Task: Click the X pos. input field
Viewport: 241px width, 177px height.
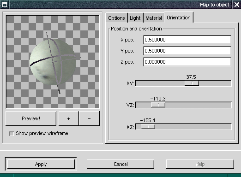Action: pyautogui.click(x=187, y=40)
